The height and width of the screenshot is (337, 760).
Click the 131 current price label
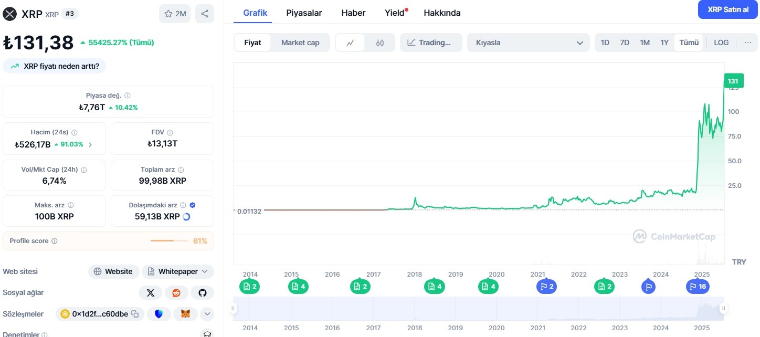pyautogui.click(x=733, y=81)
